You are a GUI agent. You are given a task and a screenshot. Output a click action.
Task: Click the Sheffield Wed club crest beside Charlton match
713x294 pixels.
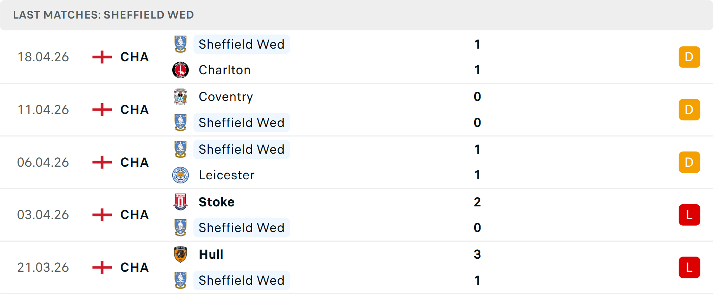click(180, 44)
